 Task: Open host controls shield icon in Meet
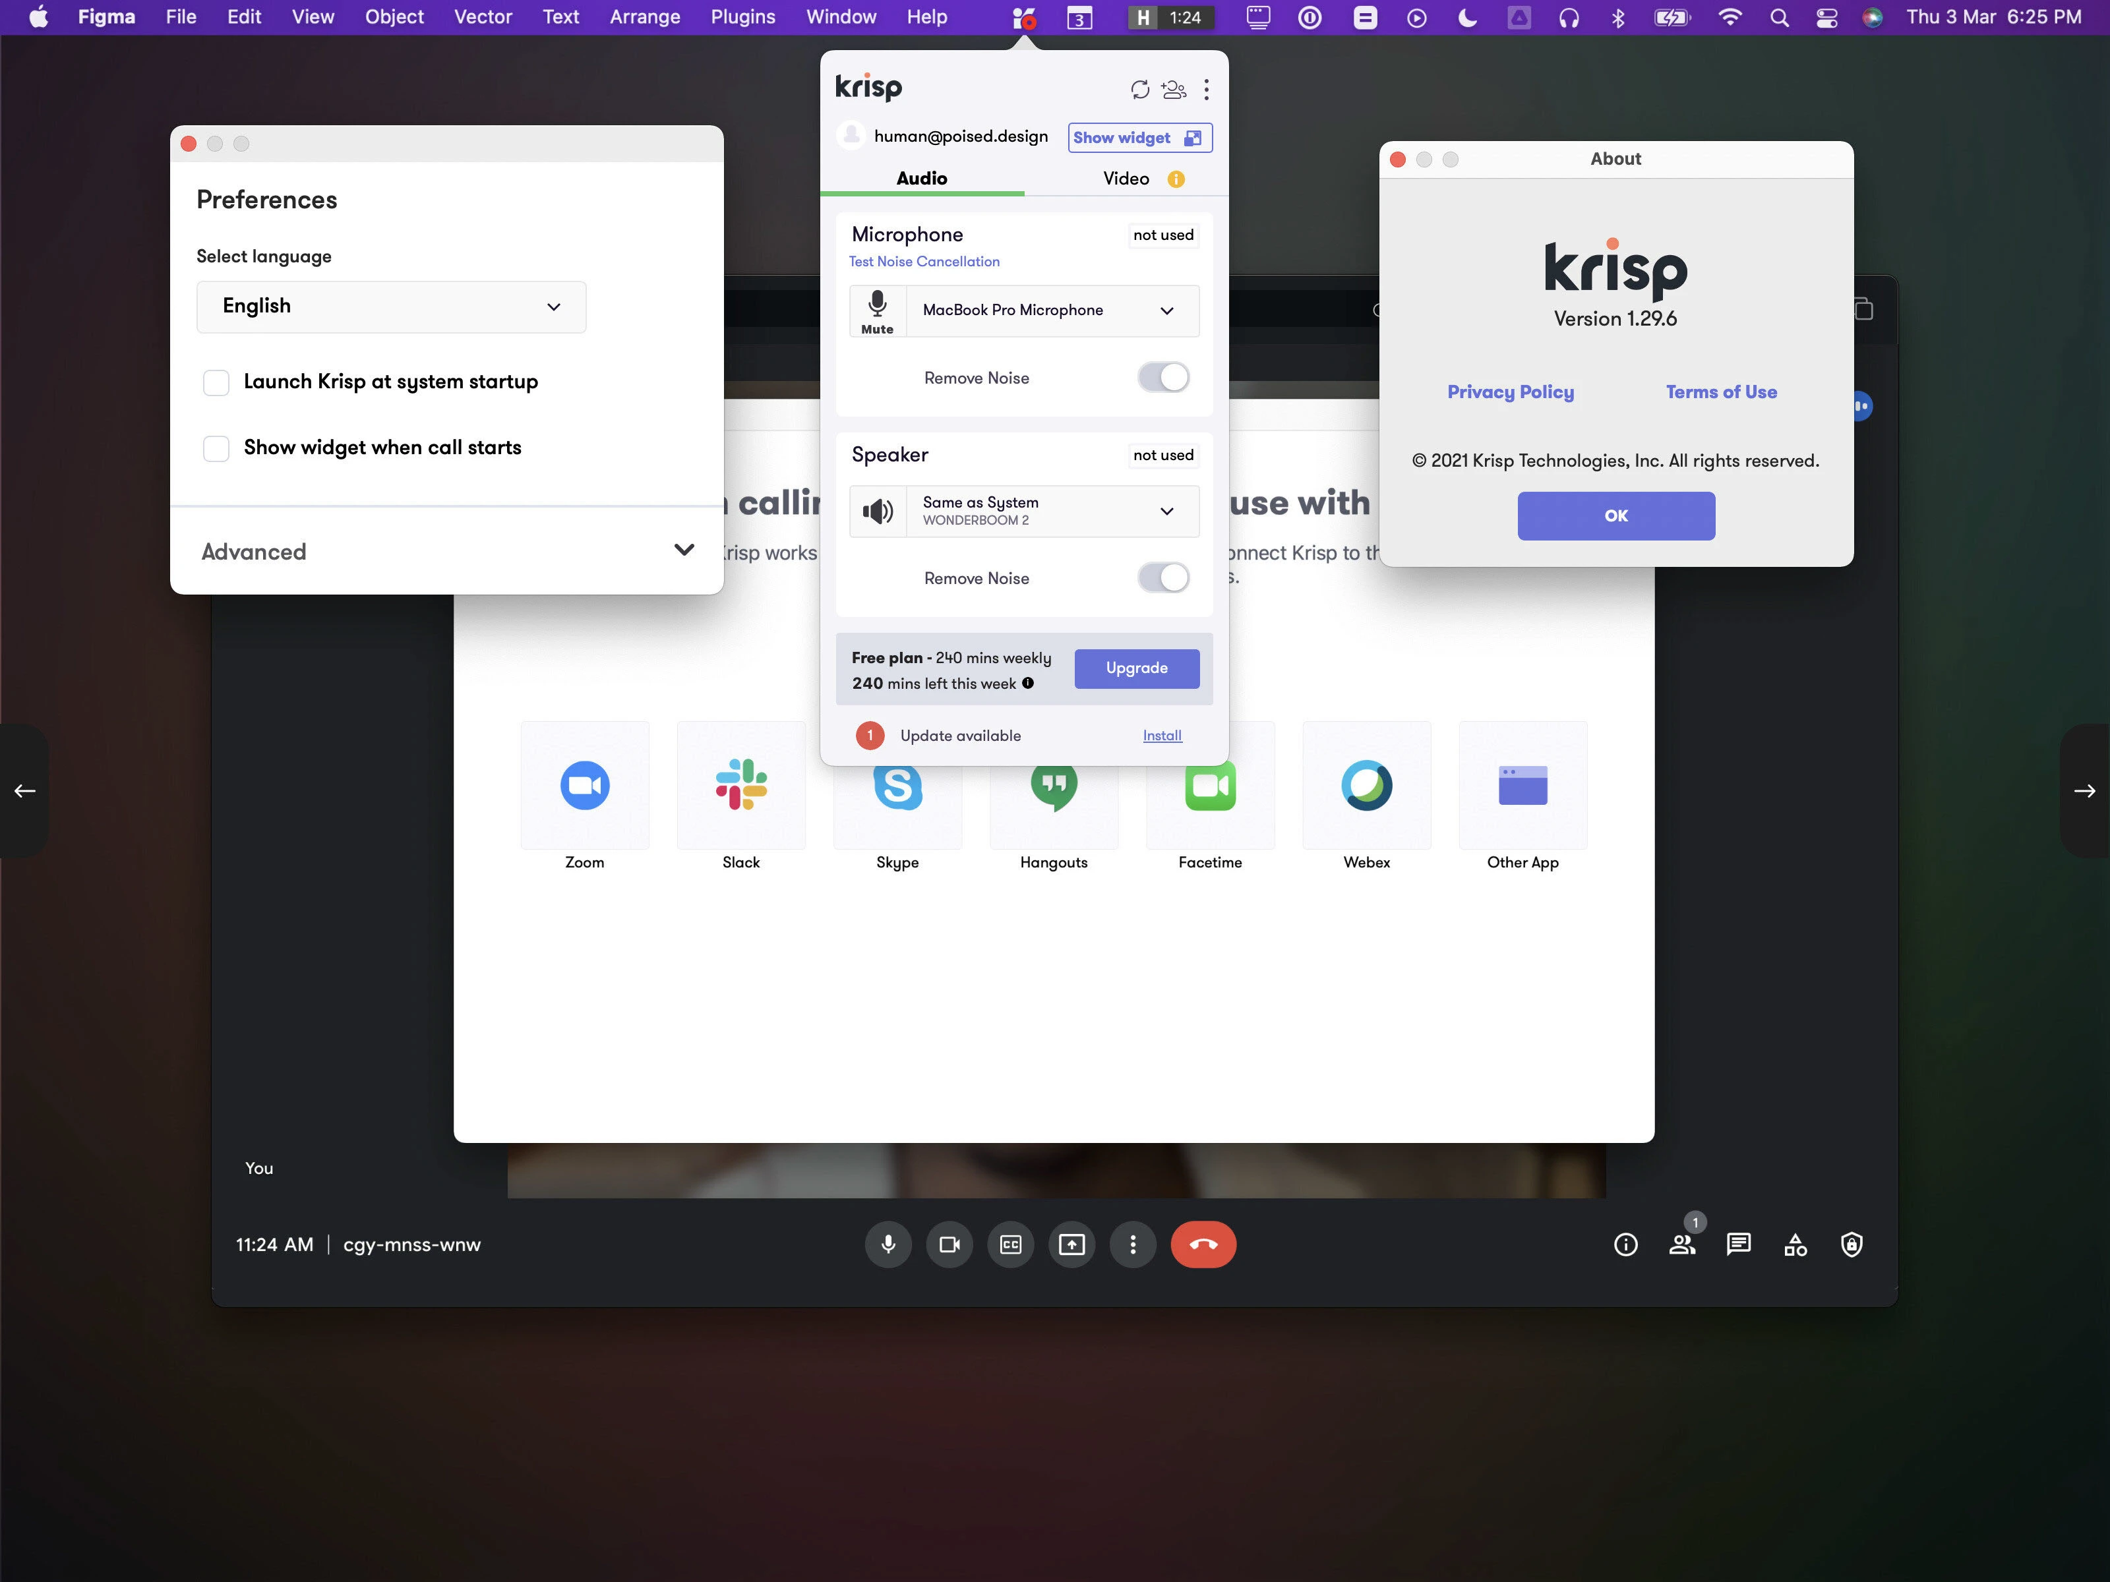click(1852, 1245)
